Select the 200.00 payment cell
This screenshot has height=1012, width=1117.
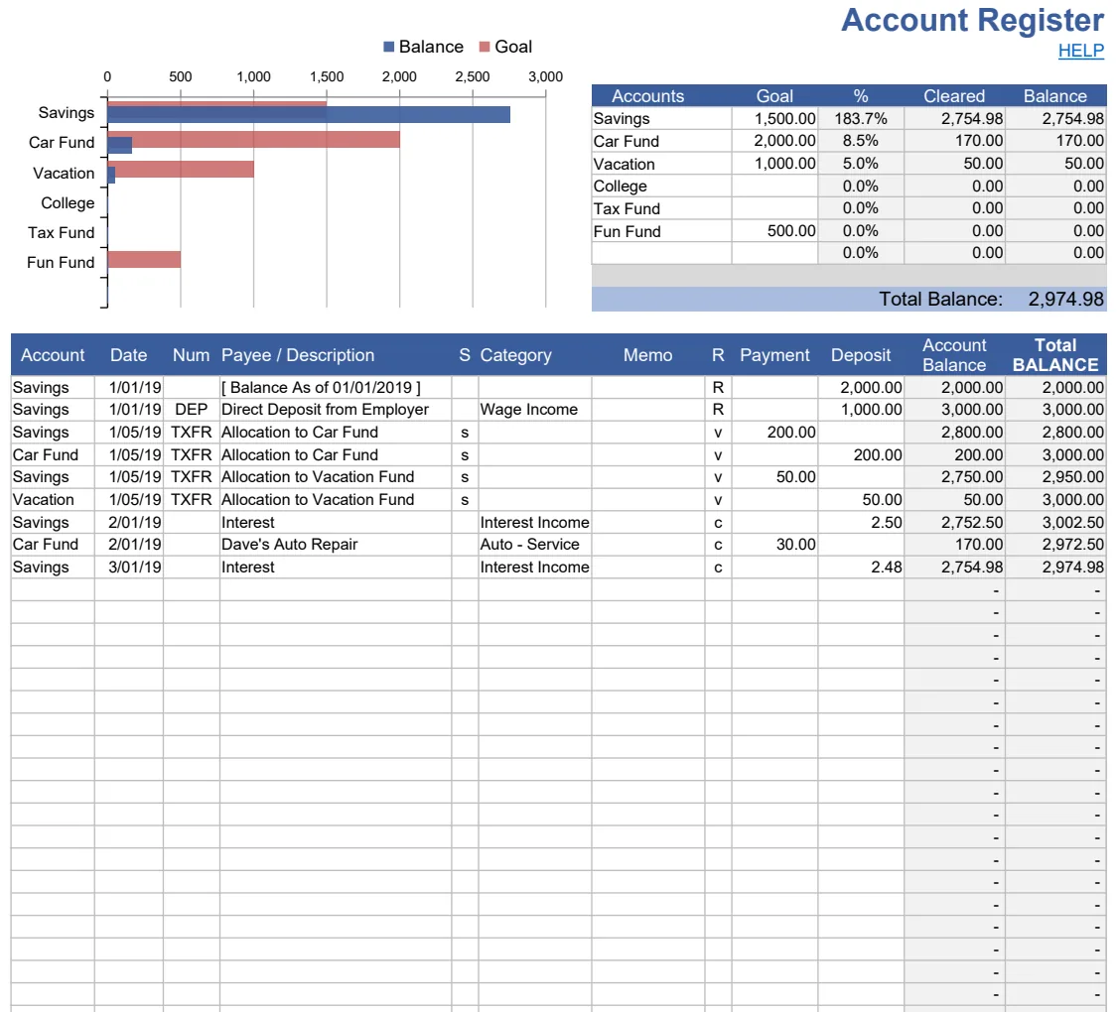pyautogui.click(x=775, y=433)
